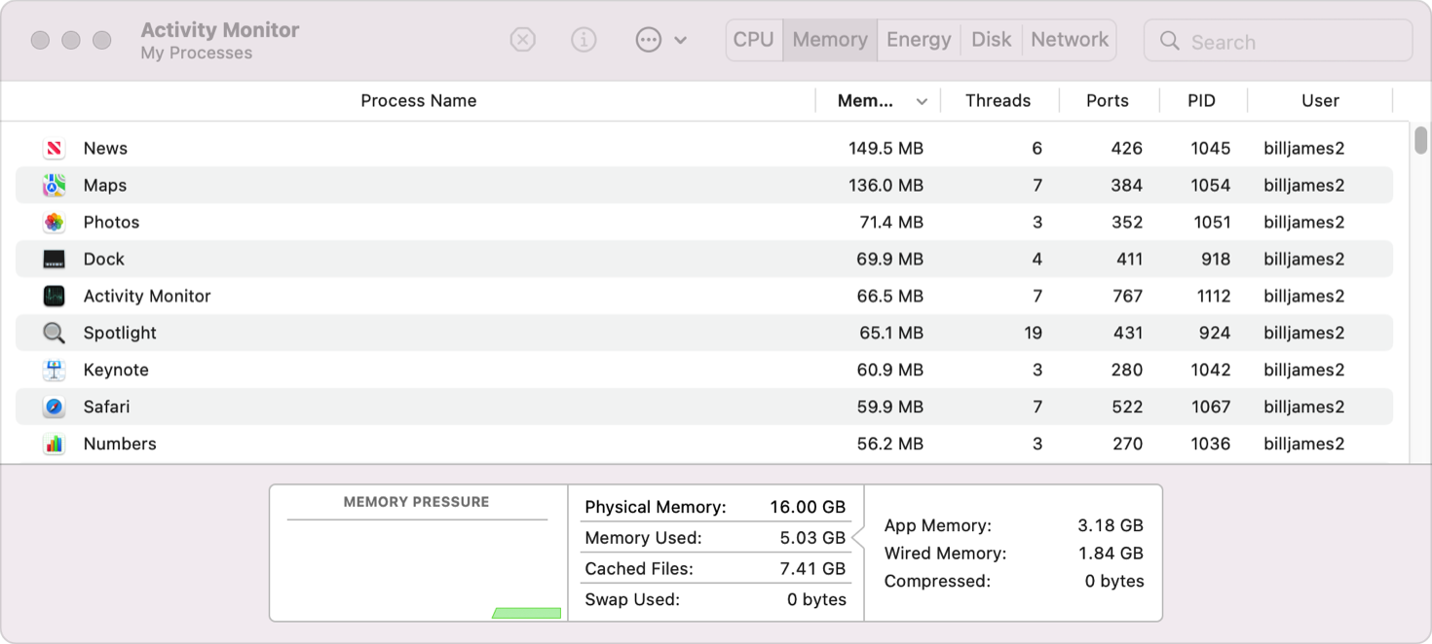The width and height of the screenshot is (1432, 644).
Task: Click Physical Memory 16.00 GB value
Action: [x=808, y=507]
